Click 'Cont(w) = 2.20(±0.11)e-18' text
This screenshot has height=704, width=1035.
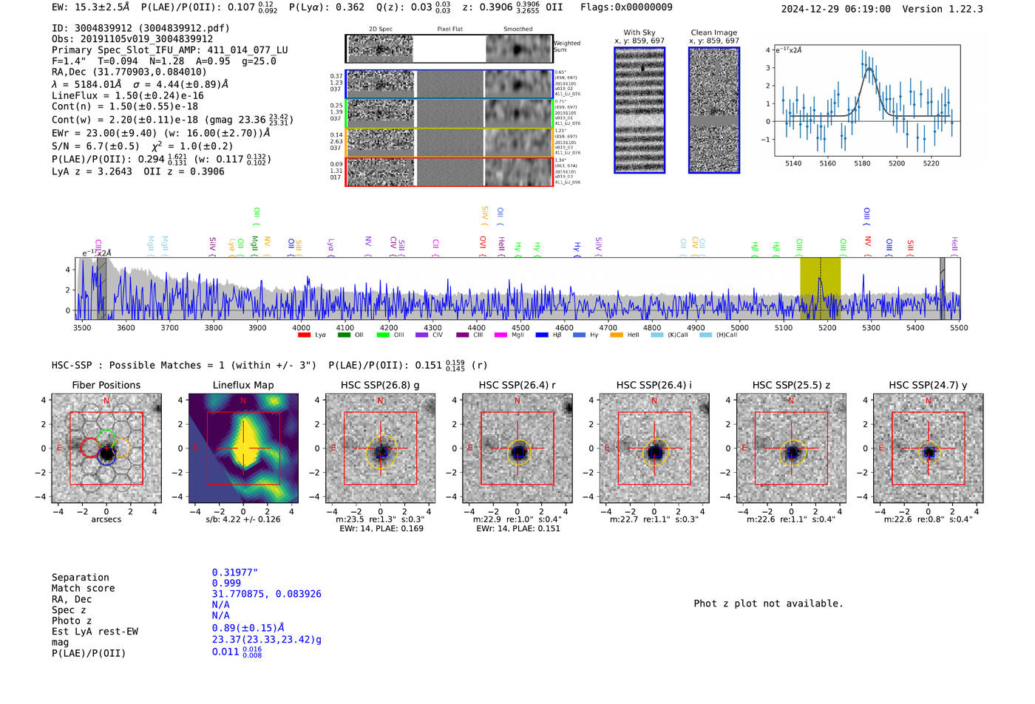click(x=125, y=120)
